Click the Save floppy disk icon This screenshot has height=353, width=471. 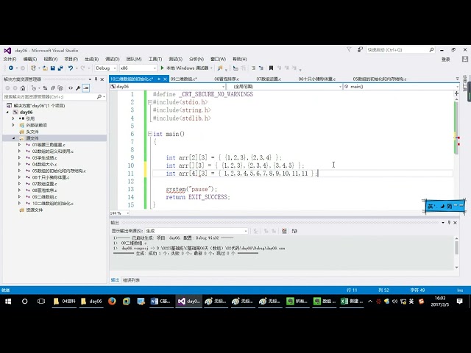(52, 68)
